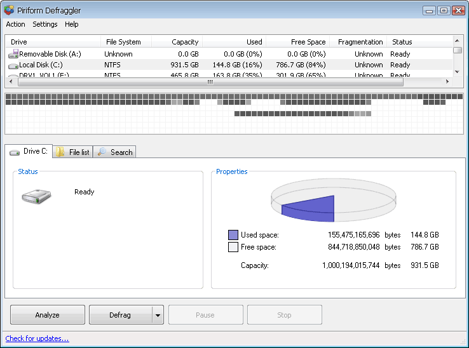The image size is (469, 348).
Task: Click the Stop button
Action: pos(285,315)
